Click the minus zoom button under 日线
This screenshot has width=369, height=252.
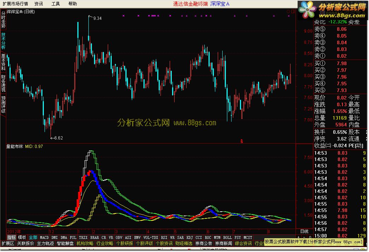click(304, 237)
